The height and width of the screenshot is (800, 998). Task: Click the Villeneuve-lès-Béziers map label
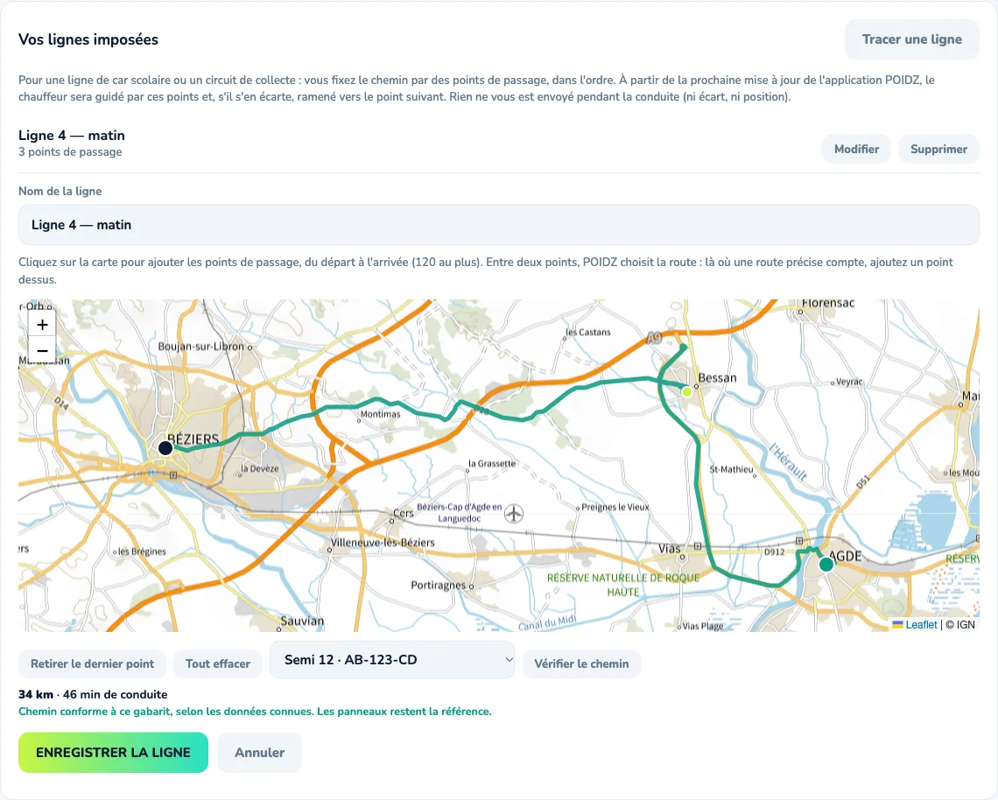tap(383, 543)
